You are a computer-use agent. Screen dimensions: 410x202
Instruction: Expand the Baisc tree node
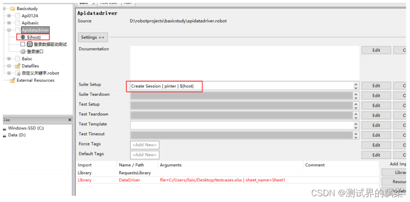tap(9, 59)
